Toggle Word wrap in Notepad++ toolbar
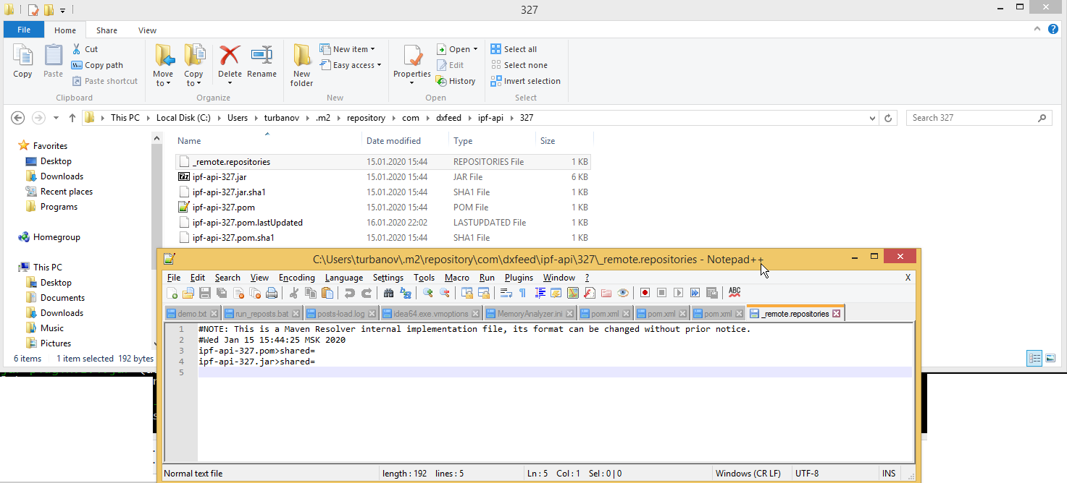Viewport: 1067px width, 483px height. click(506, 293)
